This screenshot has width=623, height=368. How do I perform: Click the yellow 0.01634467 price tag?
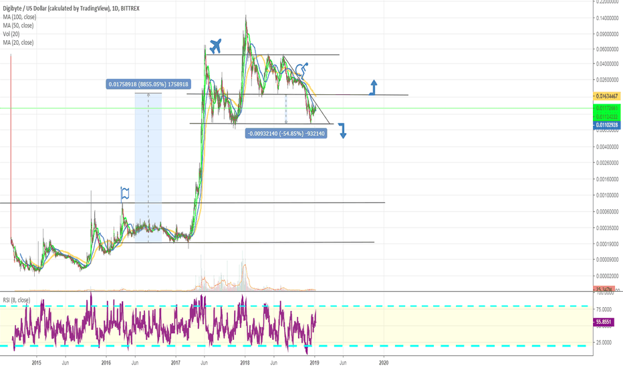click(x=607, y=96)
